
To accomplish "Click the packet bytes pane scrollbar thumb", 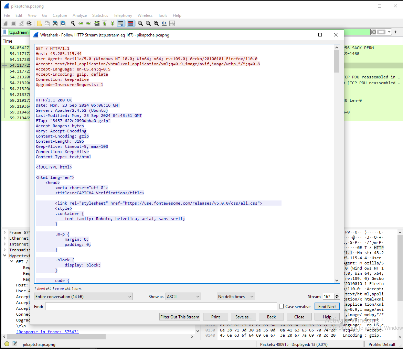I will (x=400, y=268).
